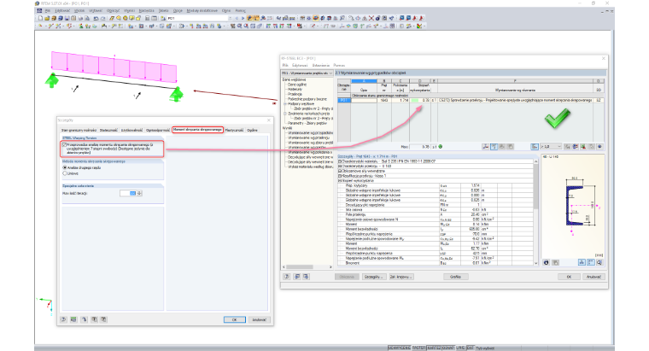Click stepper arrows of Max iterations field
The image size is (649, 351).
tap(139, 193)
